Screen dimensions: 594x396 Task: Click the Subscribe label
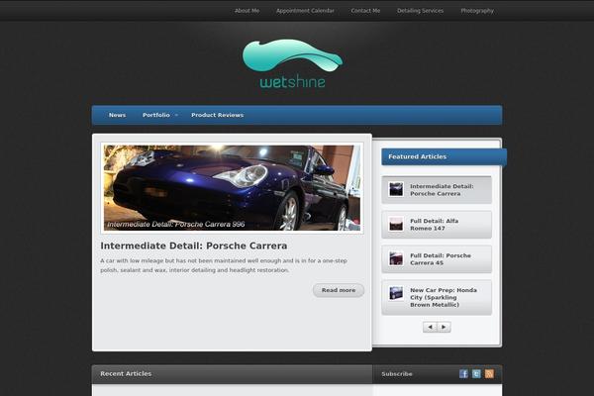tap(397, 374)
